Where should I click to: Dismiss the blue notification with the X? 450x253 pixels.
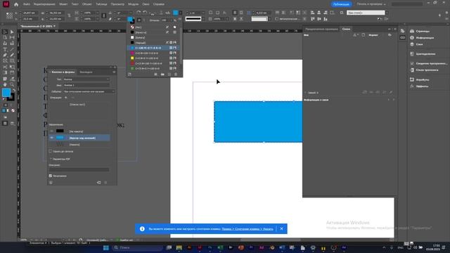click(x=281, y=228)
